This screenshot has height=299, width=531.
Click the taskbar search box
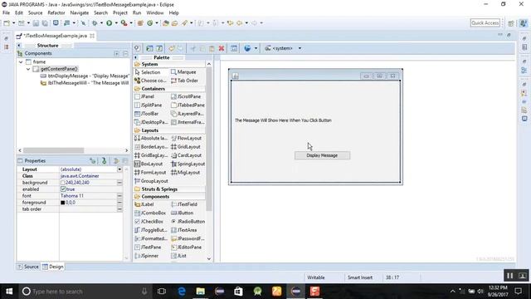tap(85, 292)
